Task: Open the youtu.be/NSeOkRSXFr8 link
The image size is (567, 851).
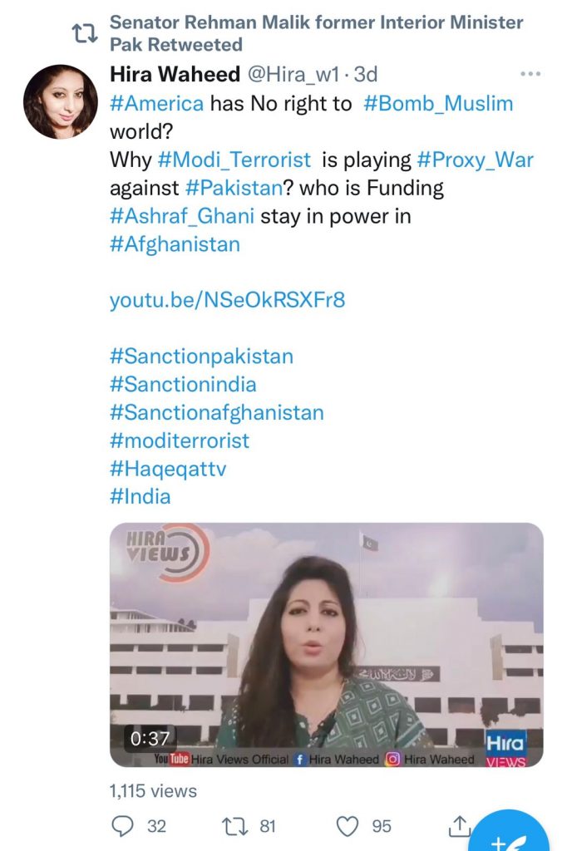Action: [x=227, y=300]
